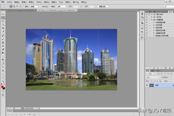Open the Brush Presets icon in dock
174x116 pixels.
pyautogui.click(x=142, y=17)
